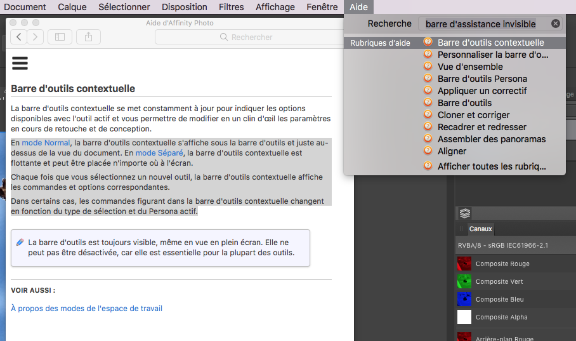Go back in Affinity Photo help

(19, 37)
